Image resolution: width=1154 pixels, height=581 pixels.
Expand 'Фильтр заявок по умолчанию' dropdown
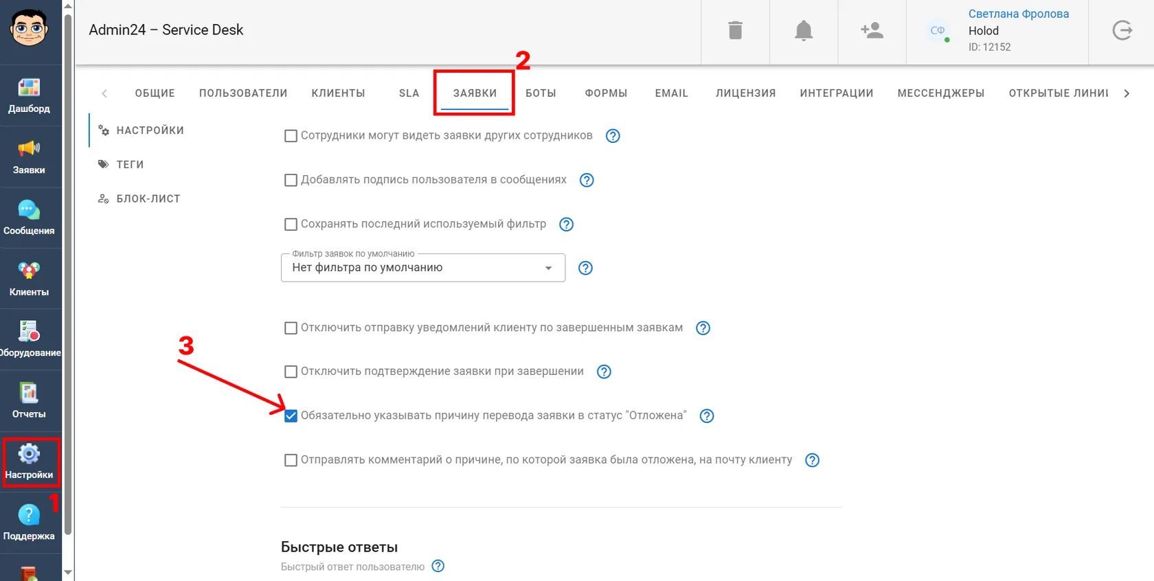coord(423,268)
